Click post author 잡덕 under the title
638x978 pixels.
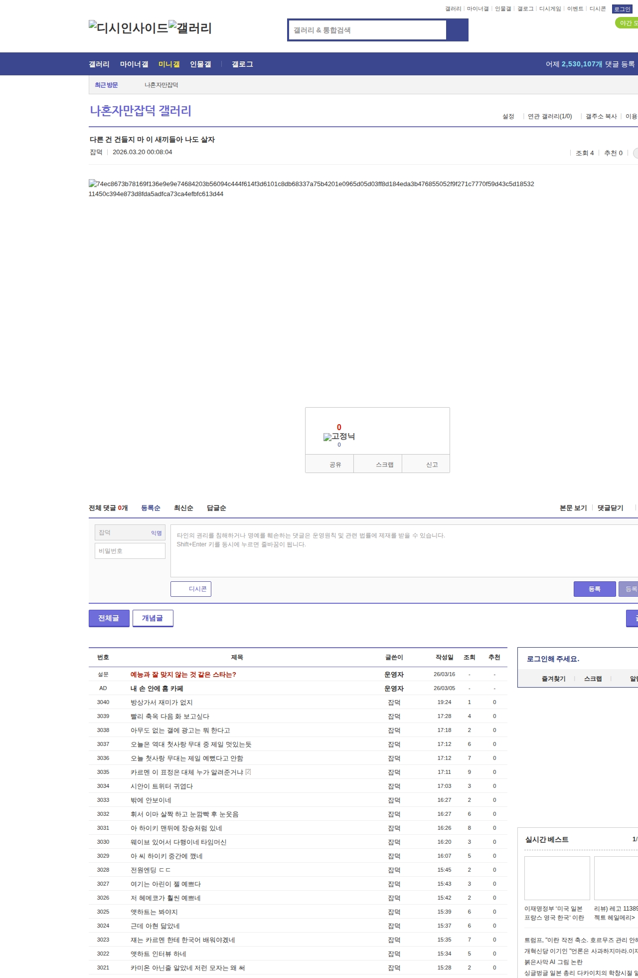[96, 152]
